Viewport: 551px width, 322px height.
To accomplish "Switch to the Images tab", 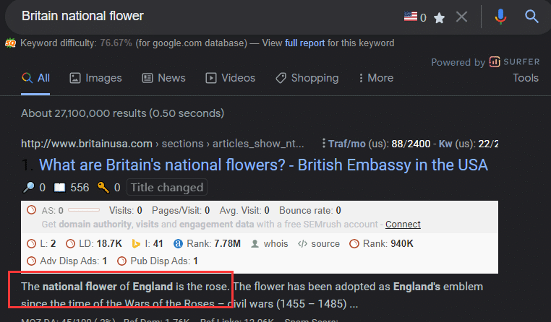I will [95, 78].
